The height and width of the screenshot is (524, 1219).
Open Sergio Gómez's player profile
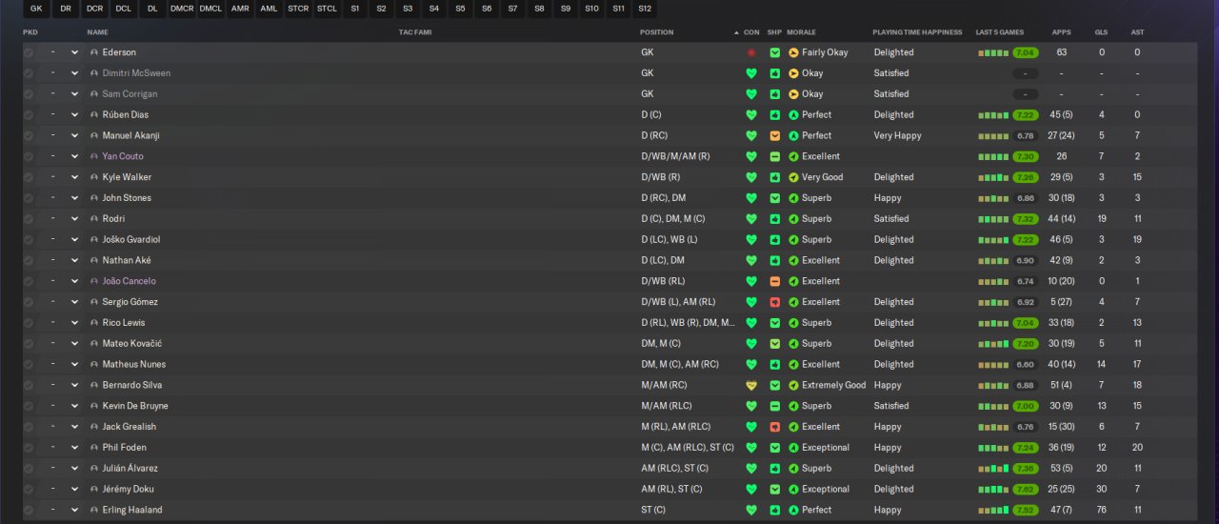point(130,302)
